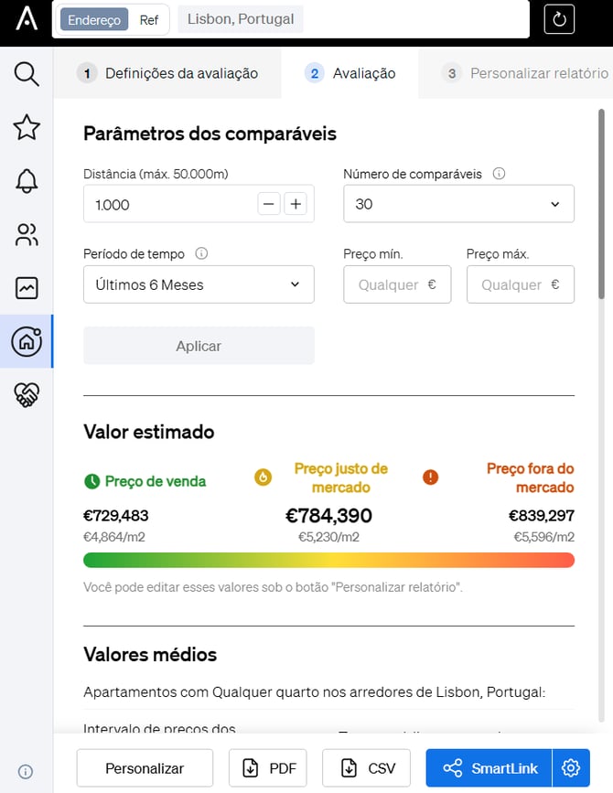613x793 pixels.
Task: Click the price range gradient bar
Action: click(x=328, y=560)
